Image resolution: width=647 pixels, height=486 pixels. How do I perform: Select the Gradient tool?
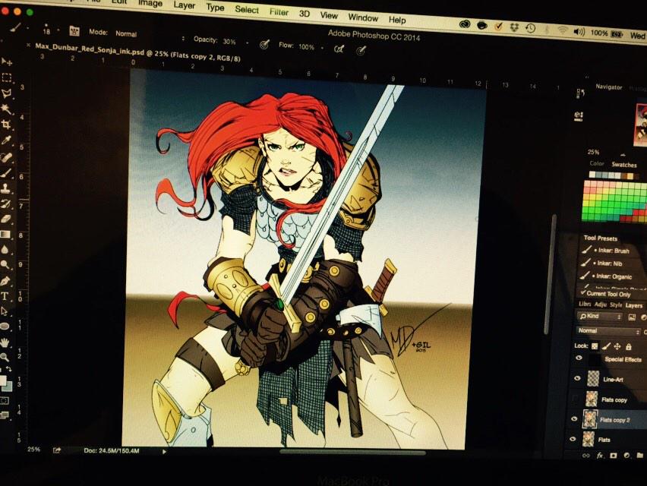[5, 235]
